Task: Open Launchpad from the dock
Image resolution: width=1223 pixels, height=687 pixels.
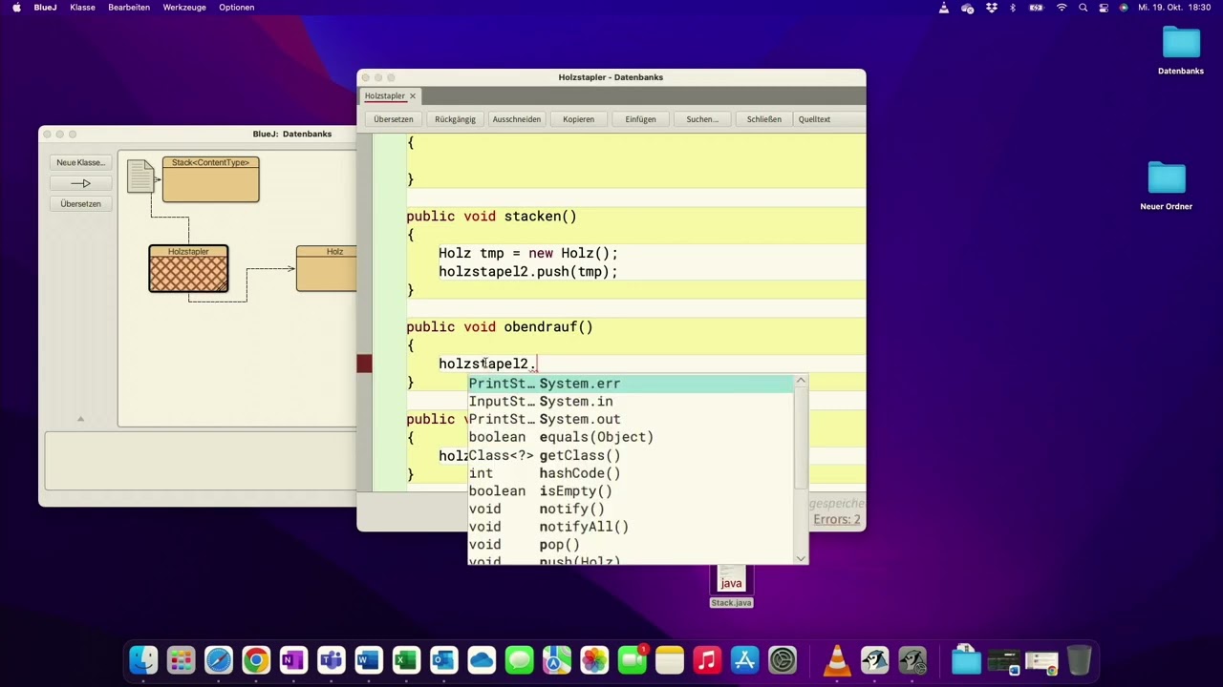Action: coord(181,659)
